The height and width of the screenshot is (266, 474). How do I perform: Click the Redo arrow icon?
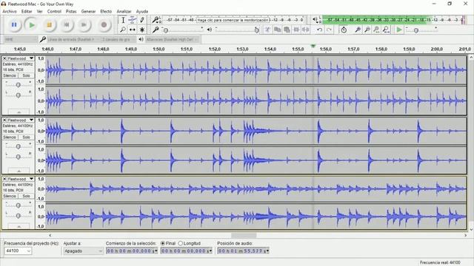329,30
